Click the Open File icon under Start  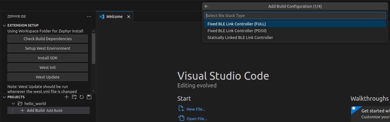point(181,118)
